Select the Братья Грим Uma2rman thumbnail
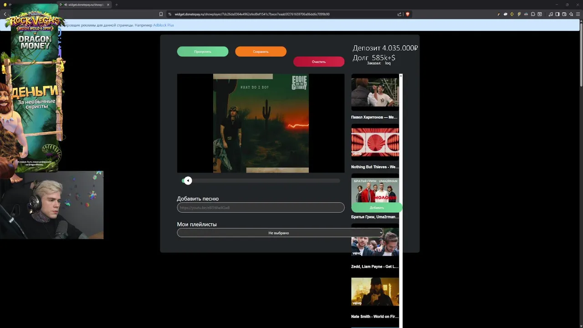 tap(375, 190)
